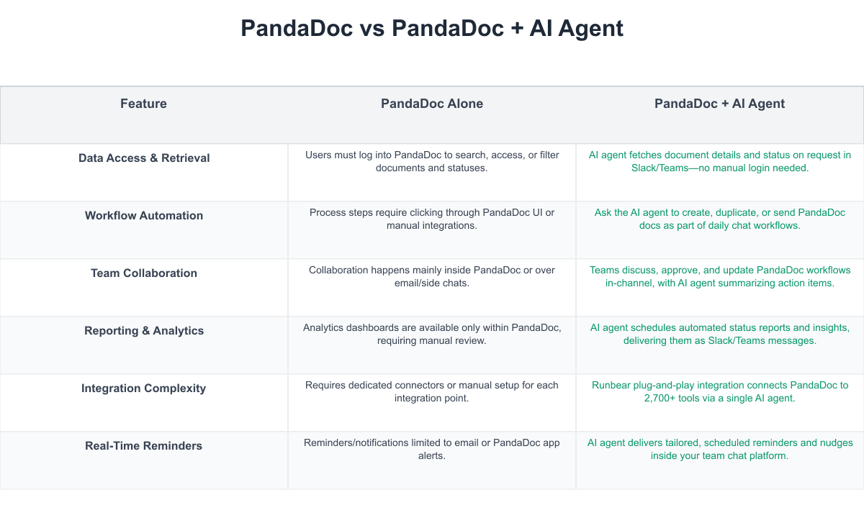Screen dimensions: 864x518
Task: Select the Feature column header
Action: [143, 104]
